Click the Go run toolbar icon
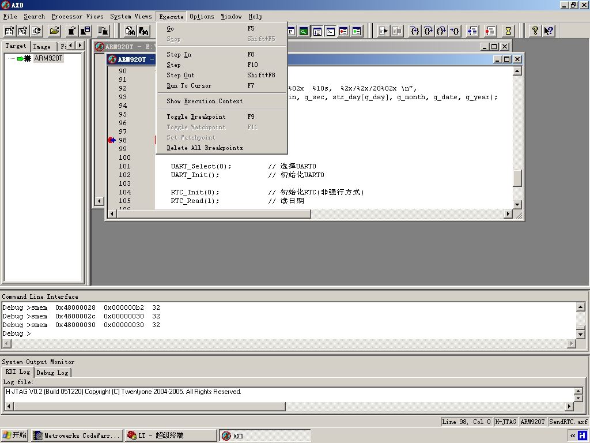The width and height of the screenshot is (590, 443). 383,31
